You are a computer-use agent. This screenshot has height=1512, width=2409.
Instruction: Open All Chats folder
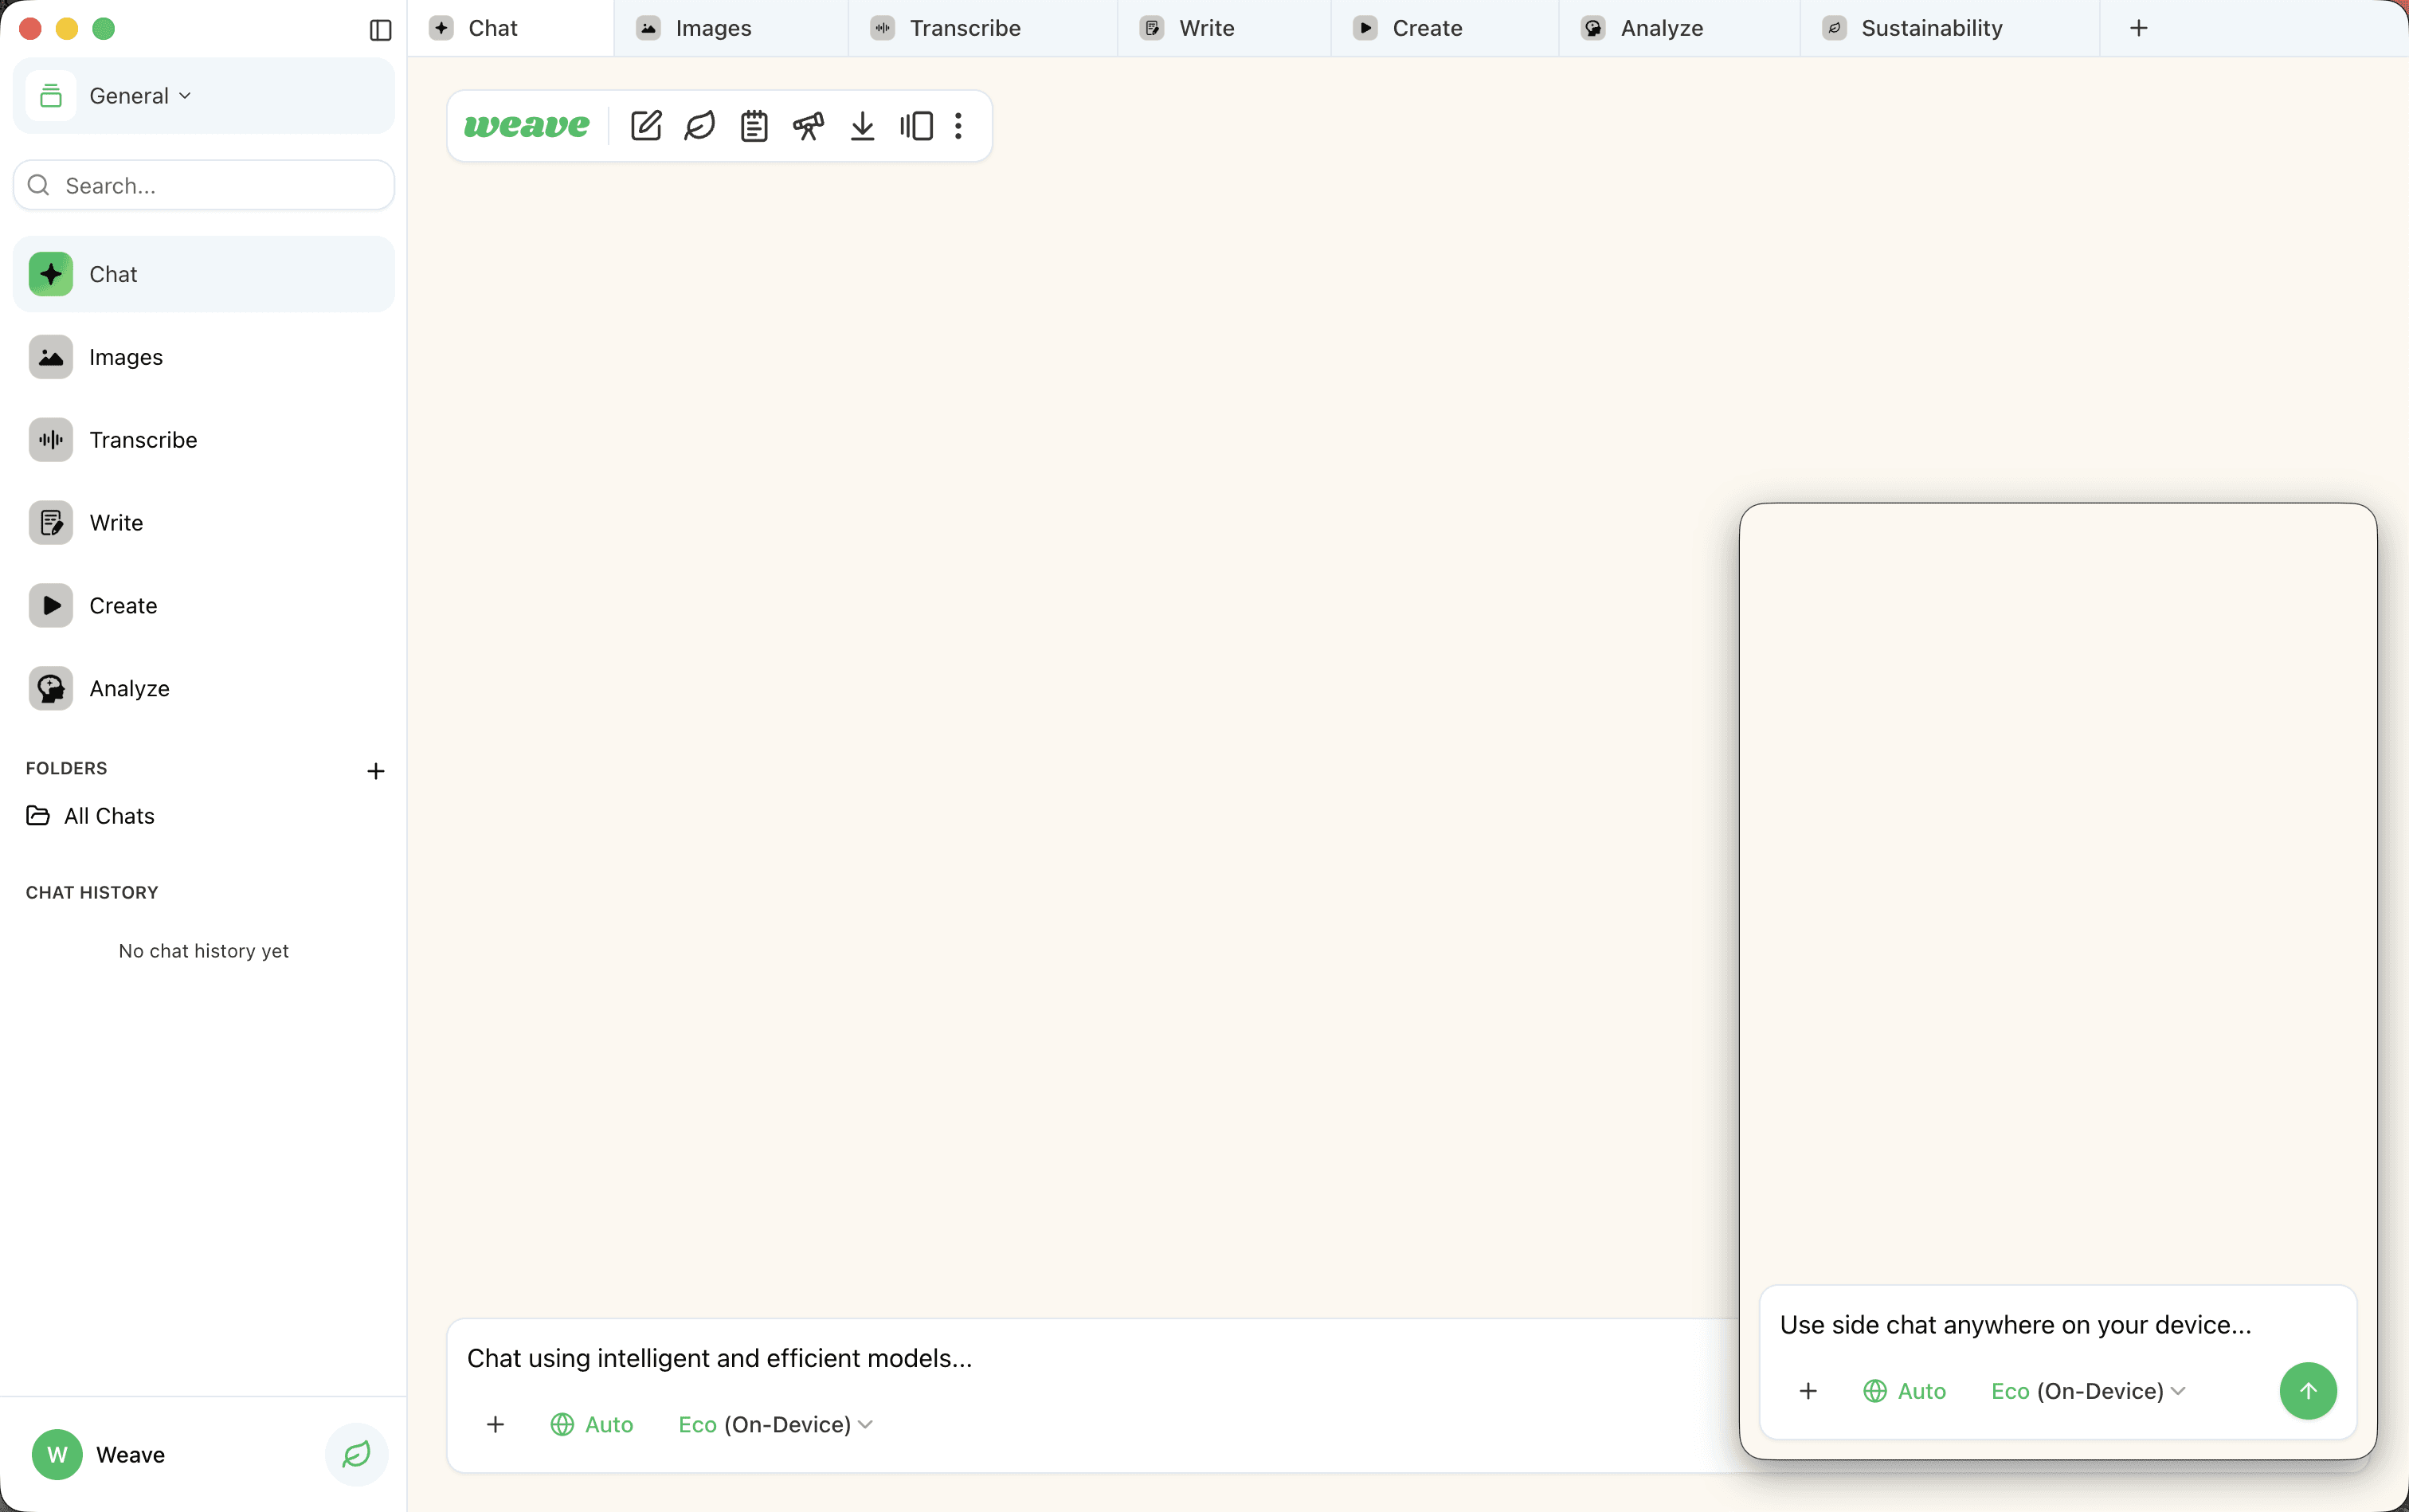pyautogui.click(x=108, y=816)
